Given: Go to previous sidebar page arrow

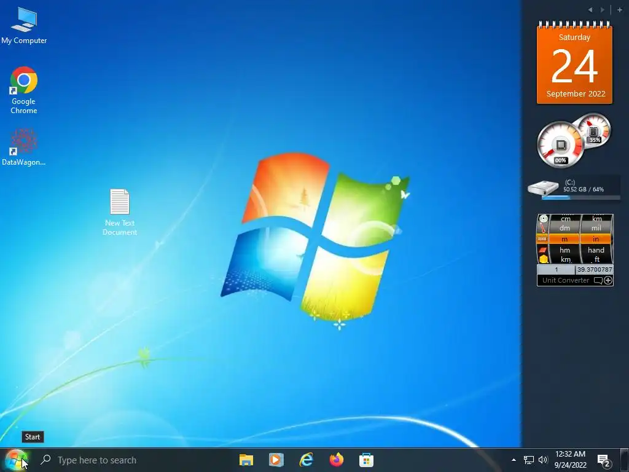Looking at the screenshot, I should click(590, 10).
